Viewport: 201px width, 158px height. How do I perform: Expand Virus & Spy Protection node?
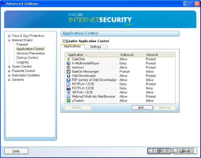(x=9, y=36)
